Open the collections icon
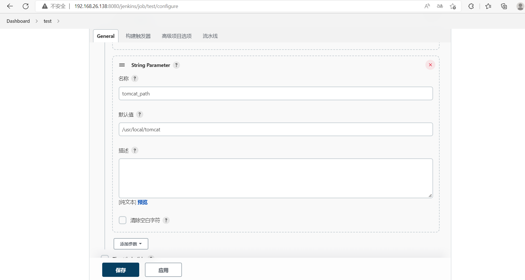The height and width of the screenshot is (280, 525). point(504,6)
